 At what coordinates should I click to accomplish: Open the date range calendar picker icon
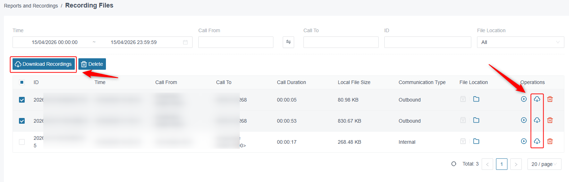coord(185,42)
